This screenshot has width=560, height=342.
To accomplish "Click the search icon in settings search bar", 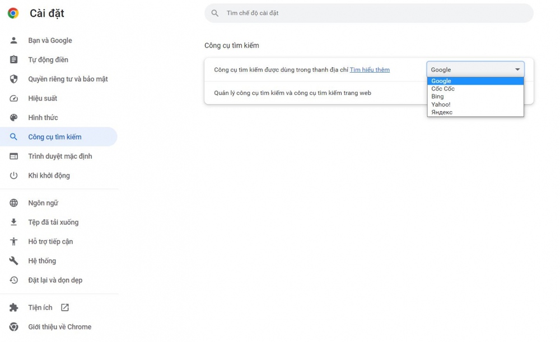I will pos(214,13).
